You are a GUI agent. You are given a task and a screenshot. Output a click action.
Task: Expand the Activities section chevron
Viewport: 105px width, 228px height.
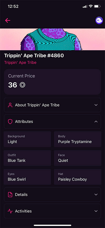click(x=96, y=211)
